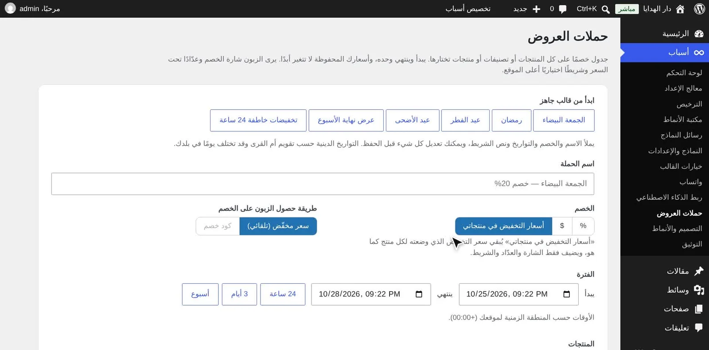Click the media icon for وسائط
This screenshot has width=709, height=350.
tap(699, 290)
